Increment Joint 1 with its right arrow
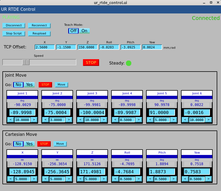 (x=34, y=120)
